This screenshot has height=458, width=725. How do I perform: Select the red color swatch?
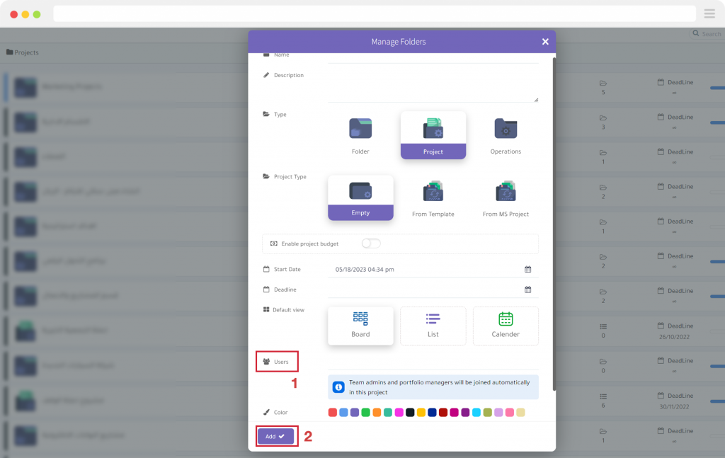[x=332, y=412]
